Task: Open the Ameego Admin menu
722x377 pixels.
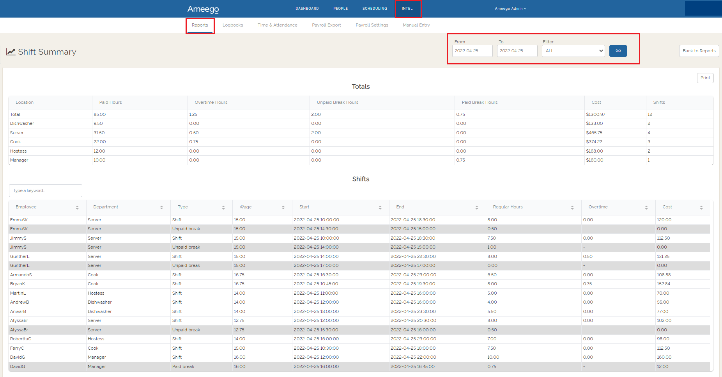Action: point(511,8)
